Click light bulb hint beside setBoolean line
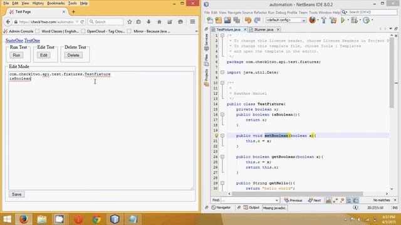This screenshot has height=225, width=401. pyautogui.click(x=216, y=136)
